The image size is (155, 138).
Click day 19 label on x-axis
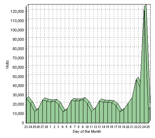point(124,127)
